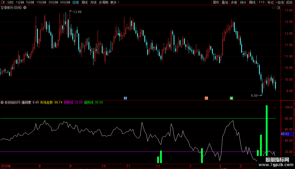
Task: Select the 复权 adjustment option
Action: click(216, 3)
